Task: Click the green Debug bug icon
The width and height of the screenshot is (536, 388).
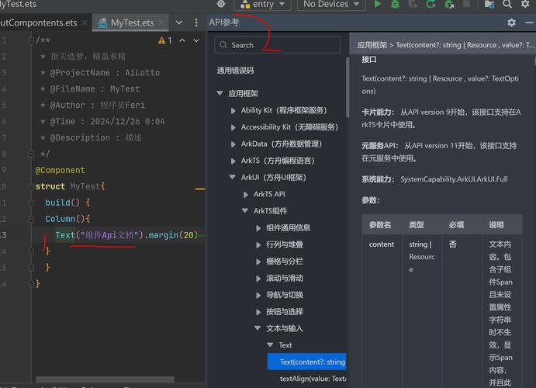Action: [395, 4]
